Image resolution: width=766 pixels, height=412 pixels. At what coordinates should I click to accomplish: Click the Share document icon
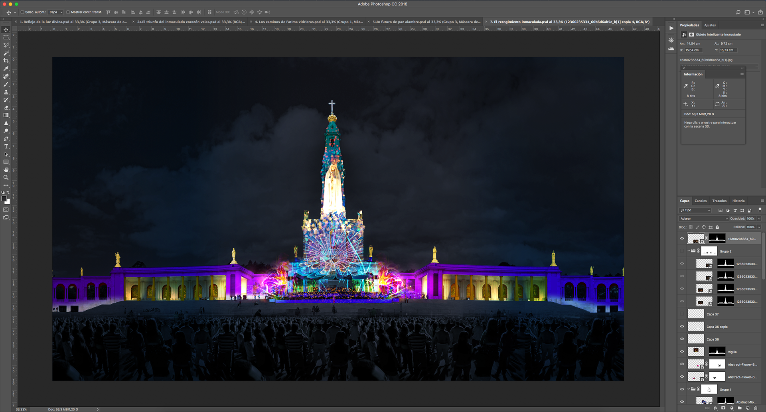coord(760,12)
